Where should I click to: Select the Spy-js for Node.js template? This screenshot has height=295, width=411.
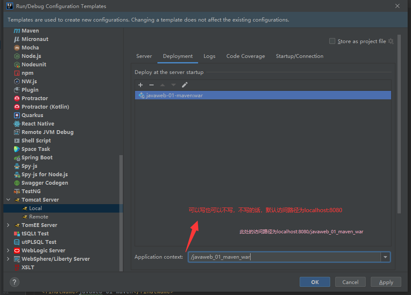pyautogui.click(x=63, y=174)
